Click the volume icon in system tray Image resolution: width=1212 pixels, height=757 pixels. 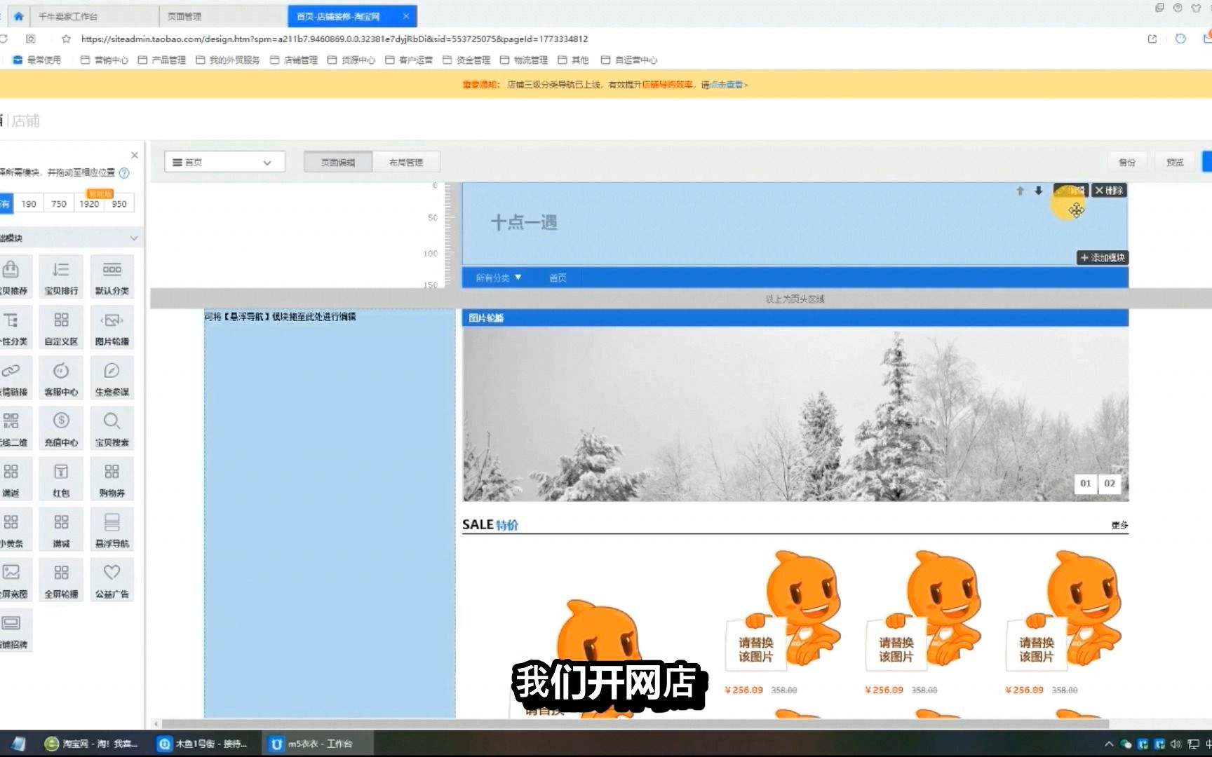(x=1176, y=744)
